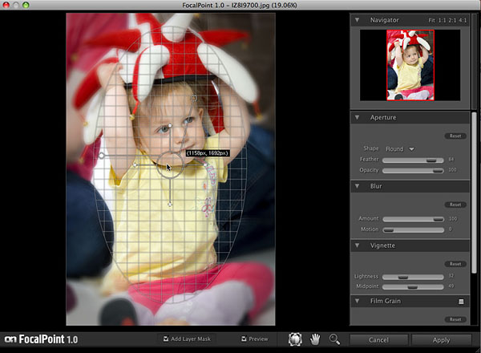
Task: Select the Hand pan tool
Action: click(x=316, y=339)
